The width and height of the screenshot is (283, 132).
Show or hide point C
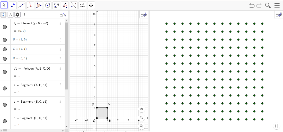[x=5, y=49]
